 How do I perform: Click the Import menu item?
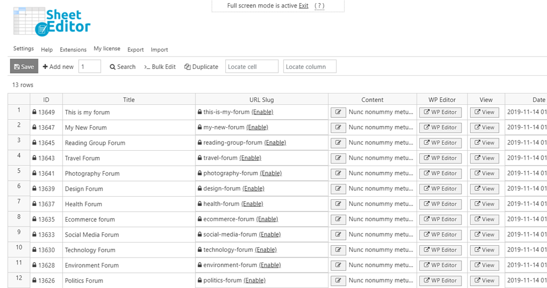click(159, 50)
